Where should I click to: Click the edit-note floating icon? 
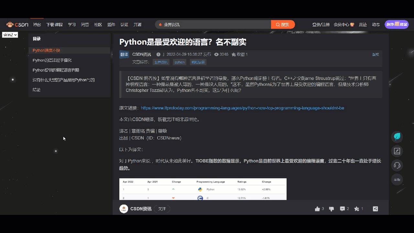[397, 151]
